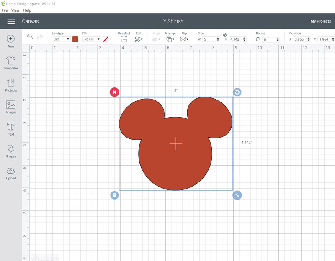
Task: Adjust the X position stepper
Action: (x=309, y=39)
